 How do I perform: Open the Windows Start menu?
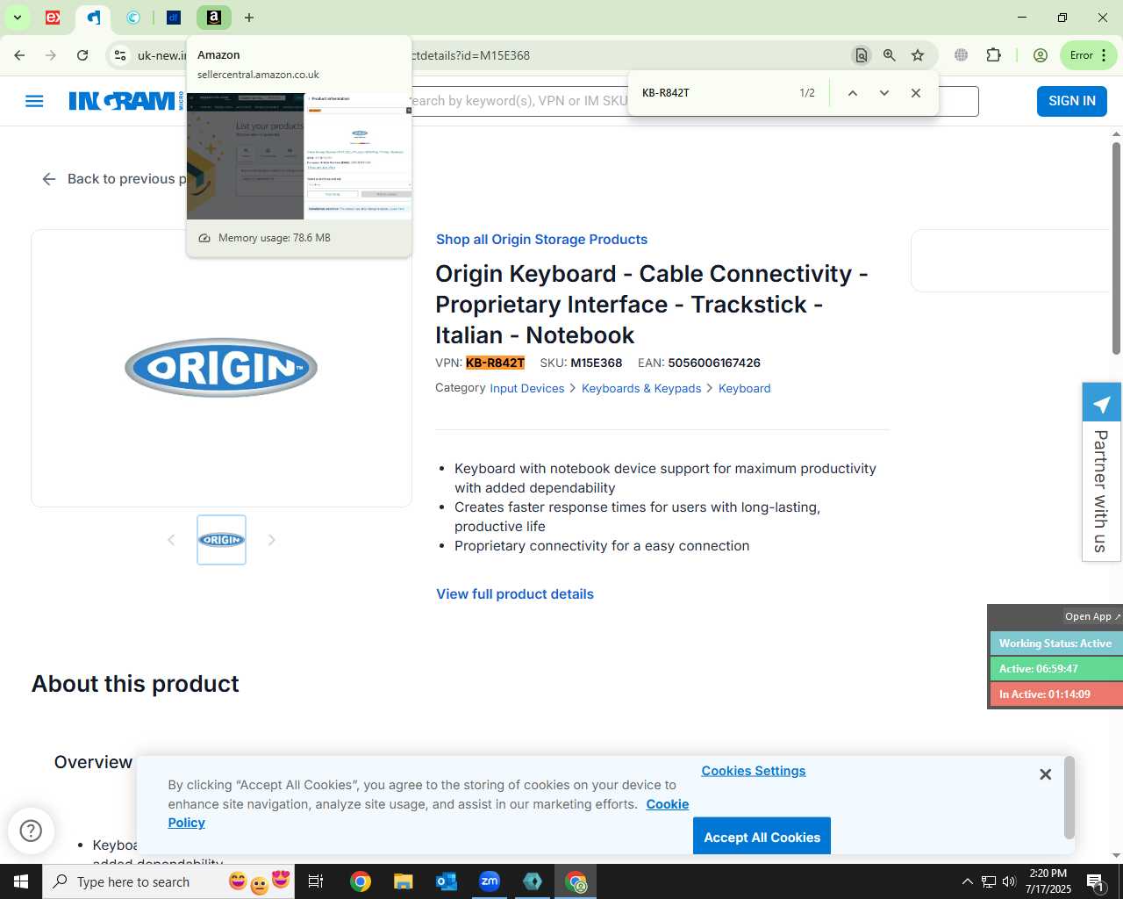21,881
